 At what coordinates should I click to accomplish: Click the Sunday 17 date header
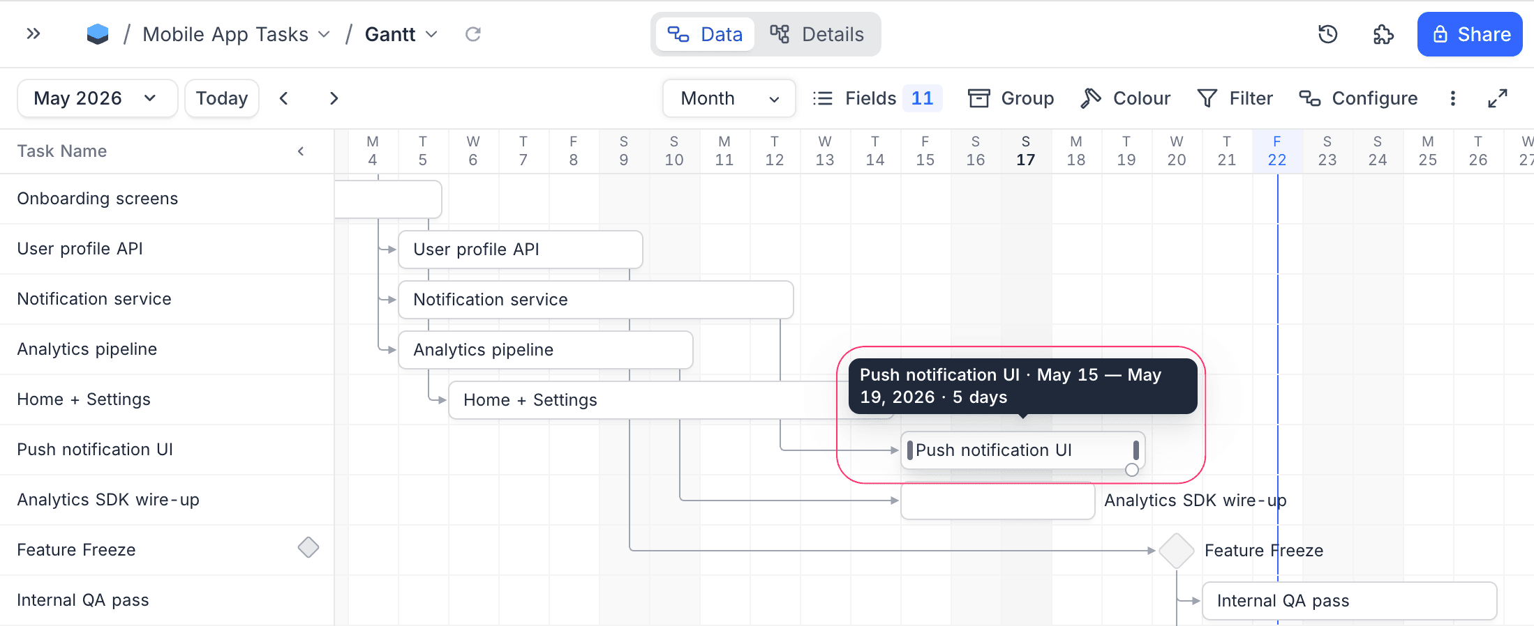point(1026,151)
